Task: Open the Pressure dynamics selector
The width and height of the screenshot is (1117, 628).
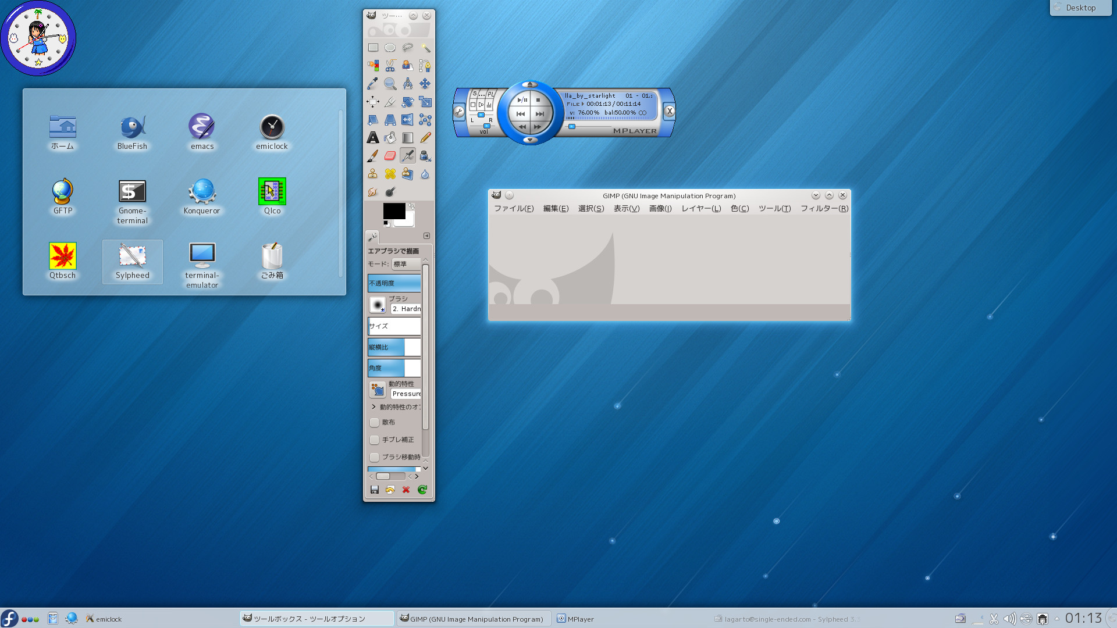Action: coord(406,393)
